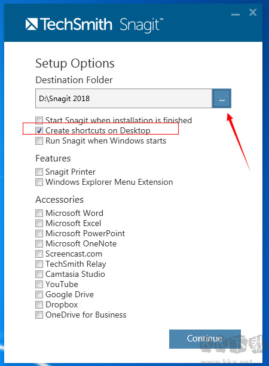This screenshot has width=269, height=366.
Task: Check the Microsoft Excel accessory
Action: 39,224
